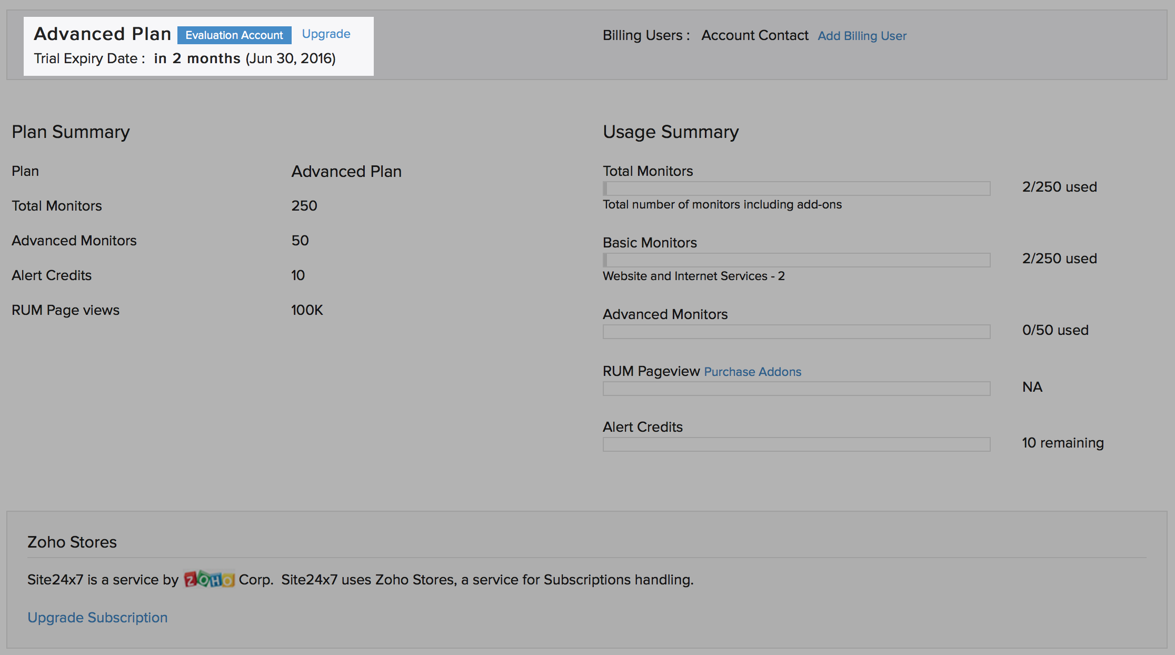The image size is (1175, 655).
Task: Click the Evaluation Account badge
Action: tap(234, 35)
